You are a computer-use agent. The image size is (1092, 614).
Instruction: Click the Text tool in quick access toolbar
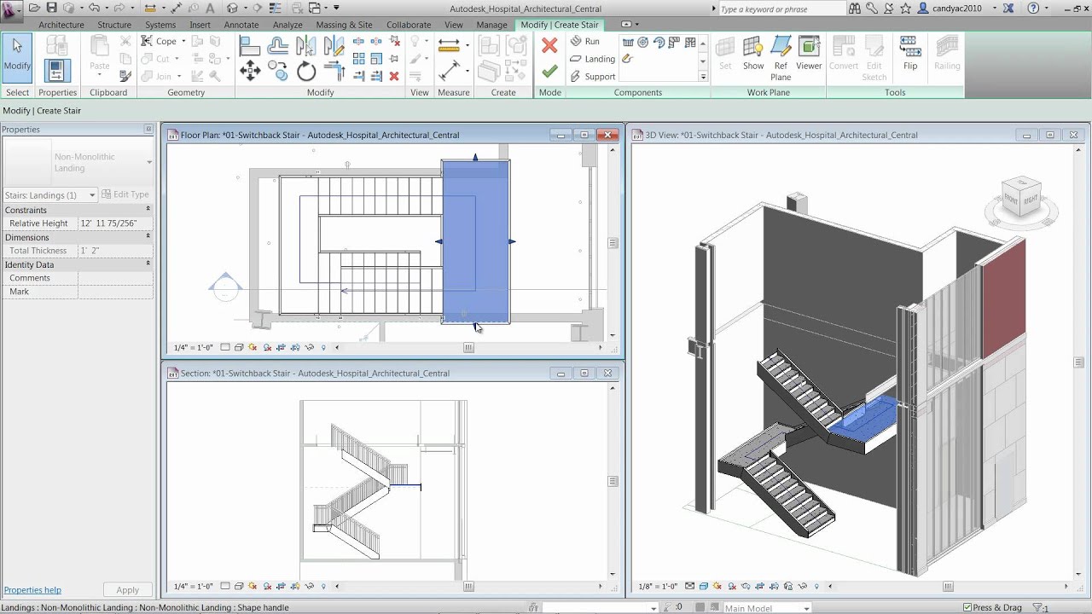(x=210, y=9)
